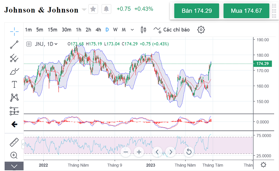Toggle the favorite star for Johnson & Johnson

93,9
